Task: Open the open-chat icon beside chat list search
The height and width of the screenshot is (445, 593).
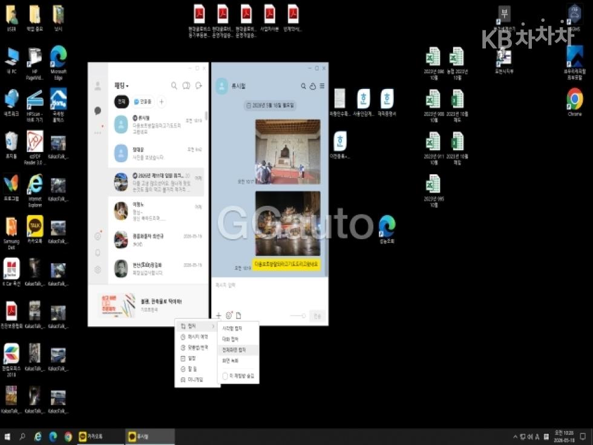Action: point(186,86)
